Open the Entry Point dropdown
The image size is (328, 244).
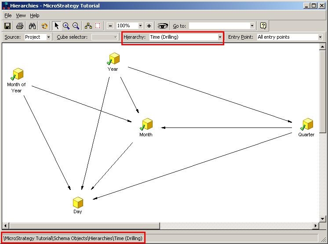pos(320,37)
